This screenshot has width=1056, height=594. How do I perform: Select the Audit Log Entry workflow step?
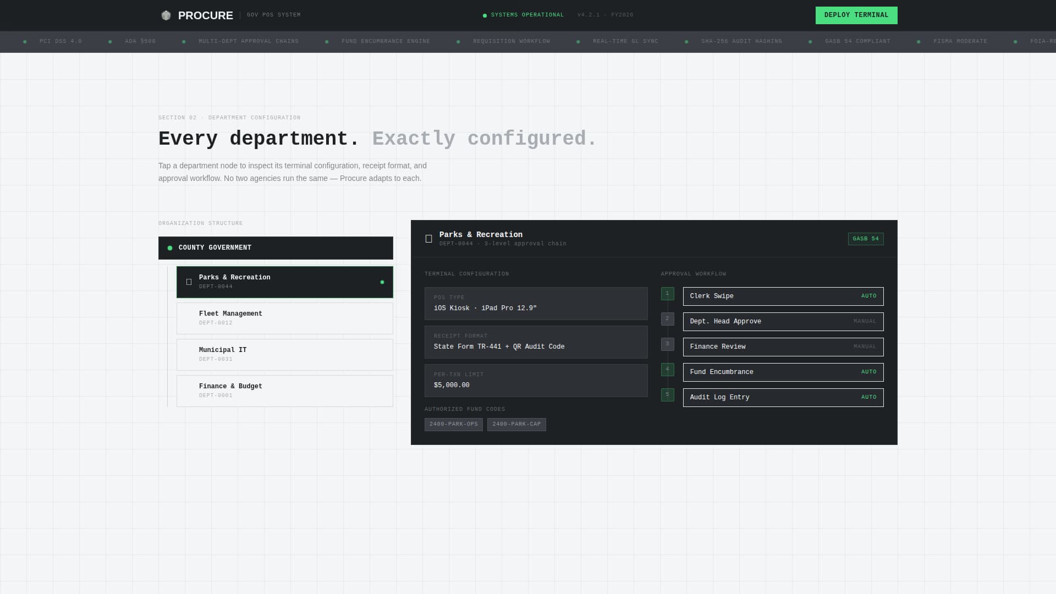783,398
